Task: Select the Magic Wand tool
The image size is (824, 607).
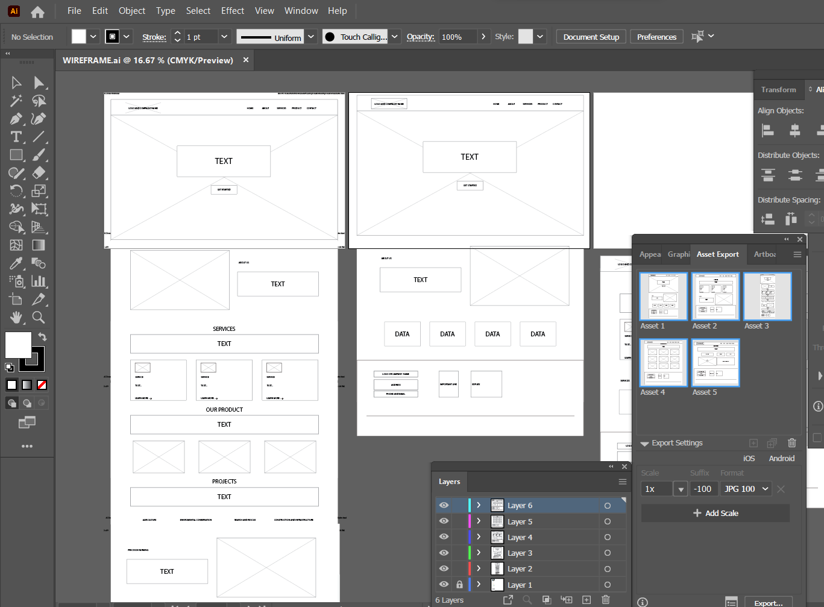Action: [16, 101]
